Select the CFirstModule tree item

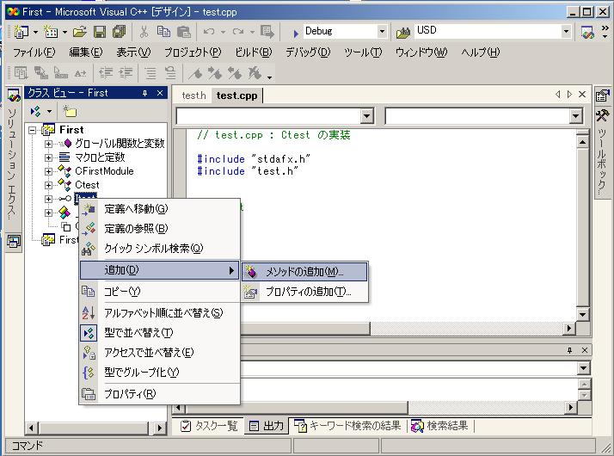(104, 171)
